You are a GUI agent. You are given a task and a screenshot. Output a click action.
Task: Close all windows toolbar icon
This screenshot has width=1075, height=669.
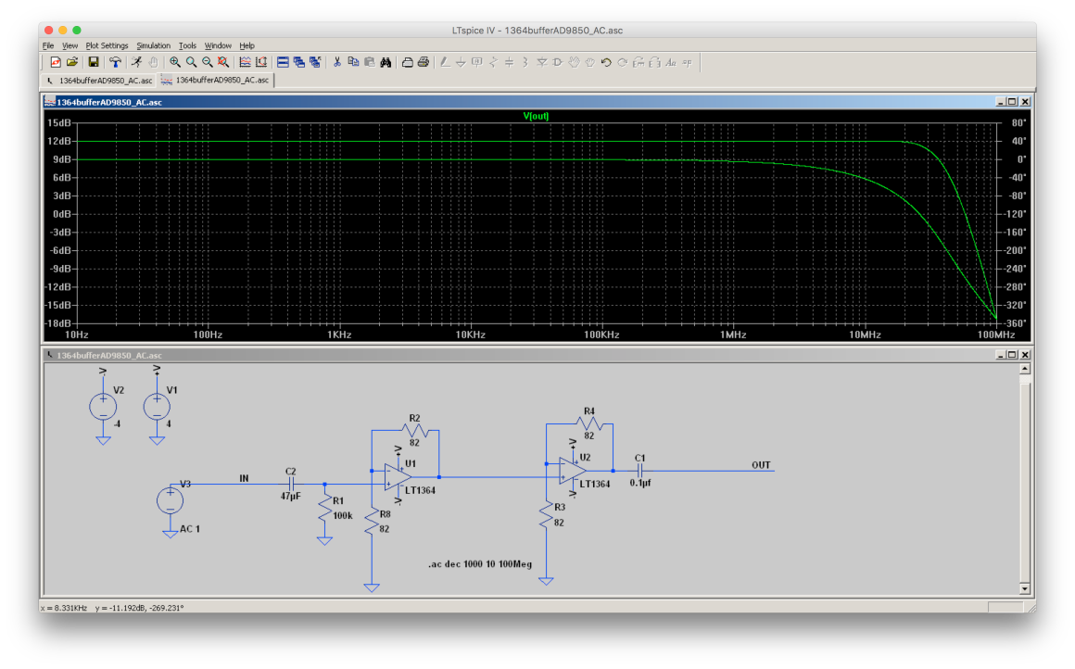[x=315, y=62]
